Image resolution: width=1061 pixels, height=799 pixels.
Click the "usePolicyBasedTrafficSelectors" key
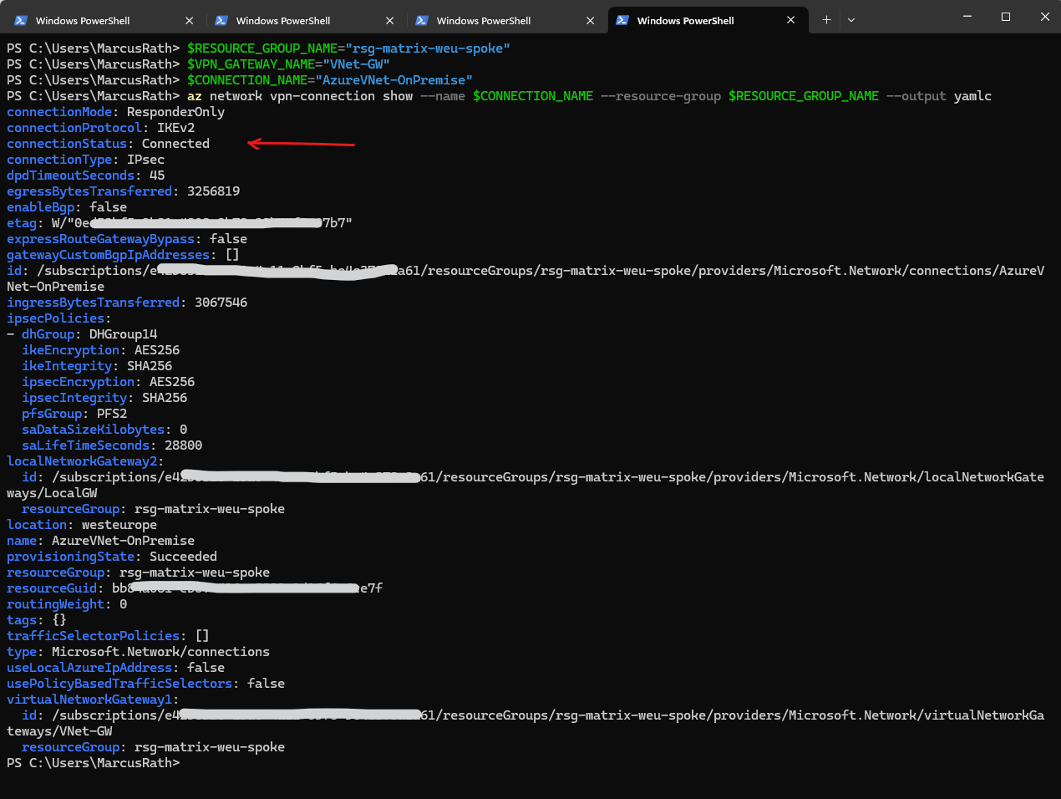pyautogui.click(x=119, y=684)
